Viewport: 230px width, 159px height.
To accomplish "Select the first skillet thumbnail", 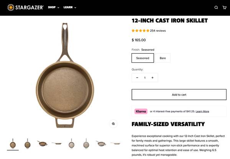I will (x=13, y=144).
